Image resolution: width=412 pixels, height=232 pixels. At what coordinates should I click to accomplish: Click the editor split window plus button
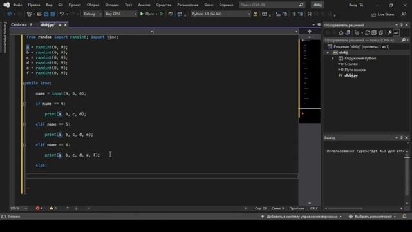310,32
